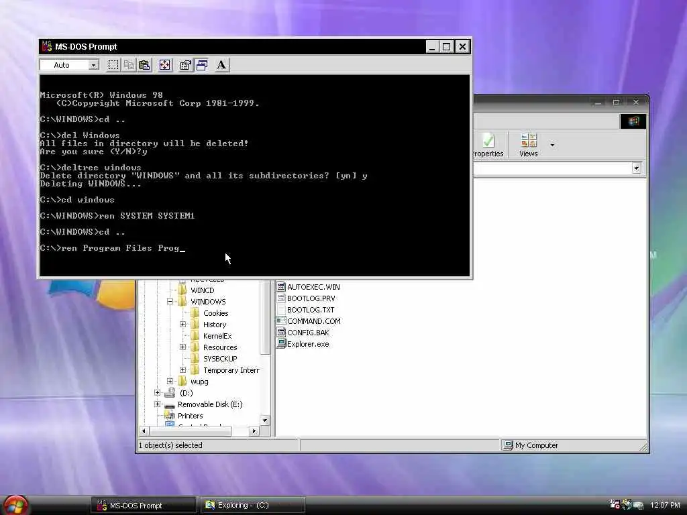Open the Font icon in MS-DOS toolbar
The height and width of the screenshot is (515, 687).
(x=221, y=65)
